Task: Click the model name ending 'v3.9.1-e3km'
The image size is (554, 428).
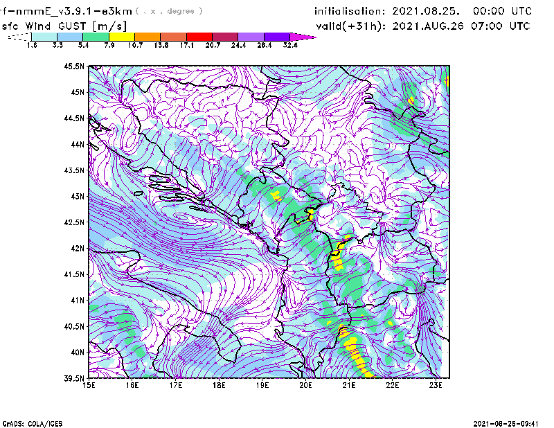Action: [66, 11]
